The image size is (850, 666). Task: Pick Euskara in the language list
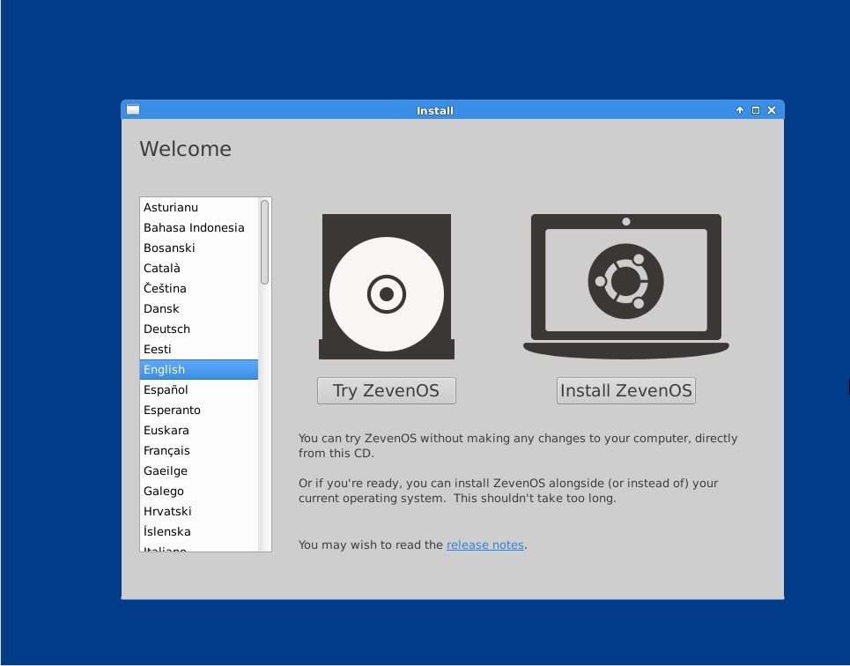point(199,430)
